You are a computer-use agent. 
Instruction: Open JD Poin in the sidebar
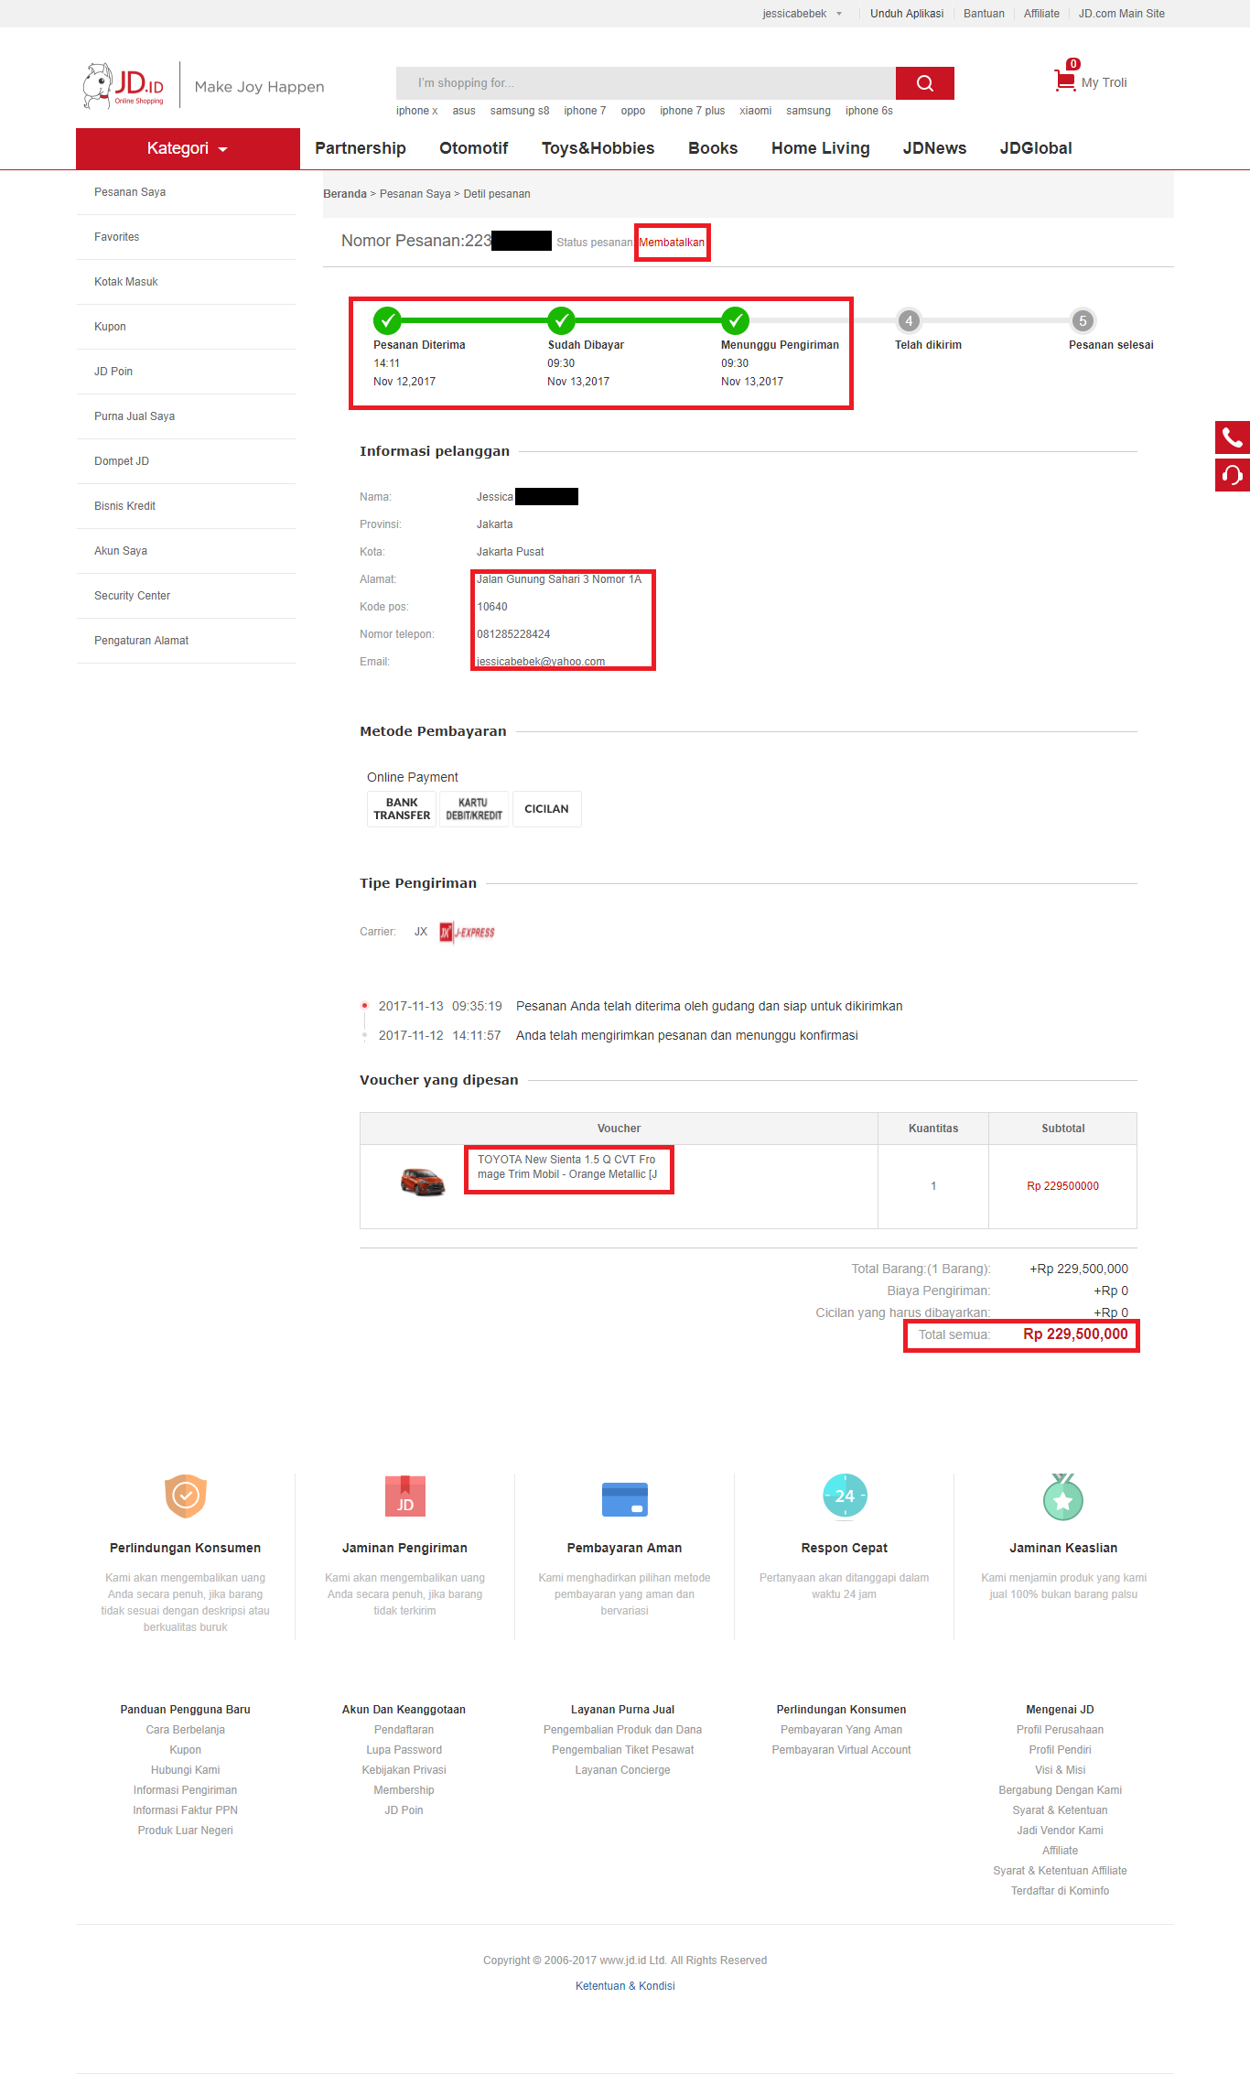click(x=113, y=372)
